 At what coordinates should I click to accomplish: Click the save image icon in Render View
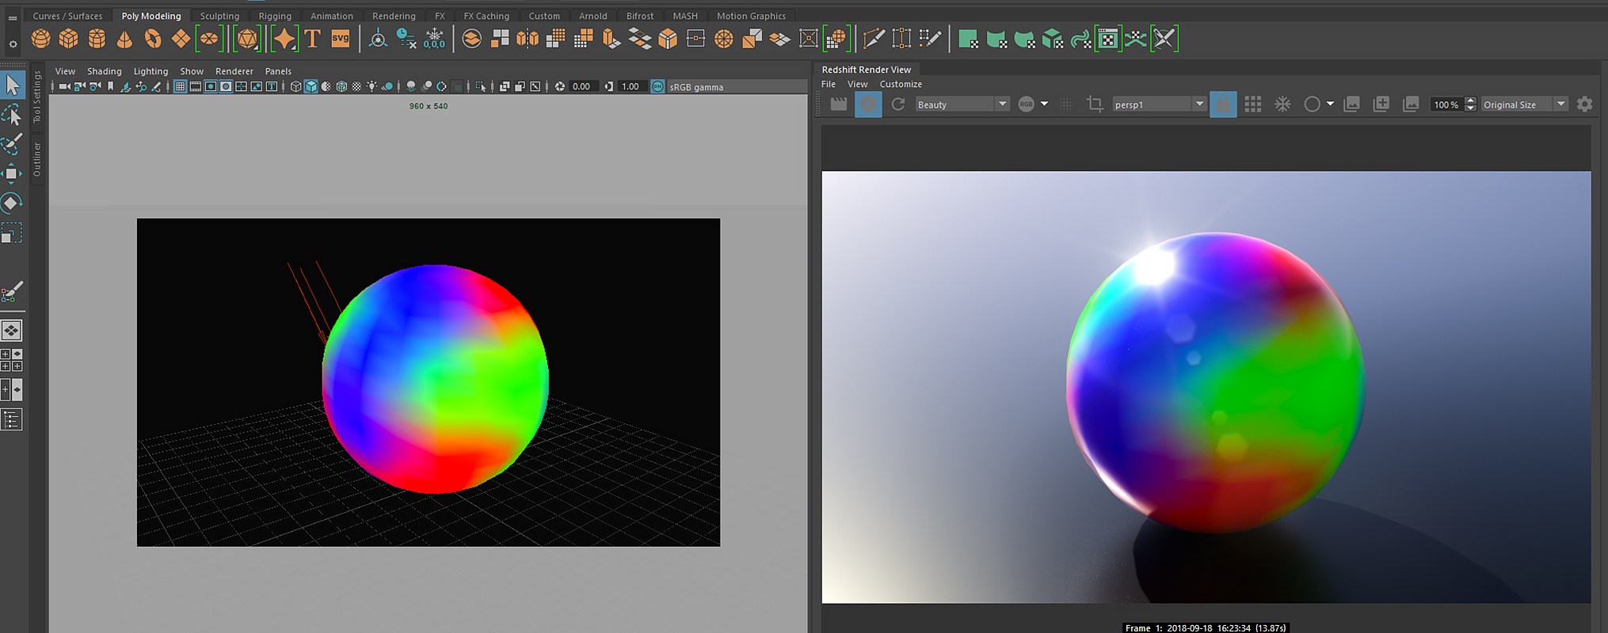click(x=1351, y=104)
